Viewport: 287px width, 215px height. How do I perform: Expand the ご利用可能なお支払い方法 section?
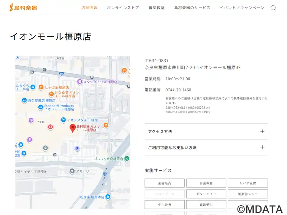[206, 147]
